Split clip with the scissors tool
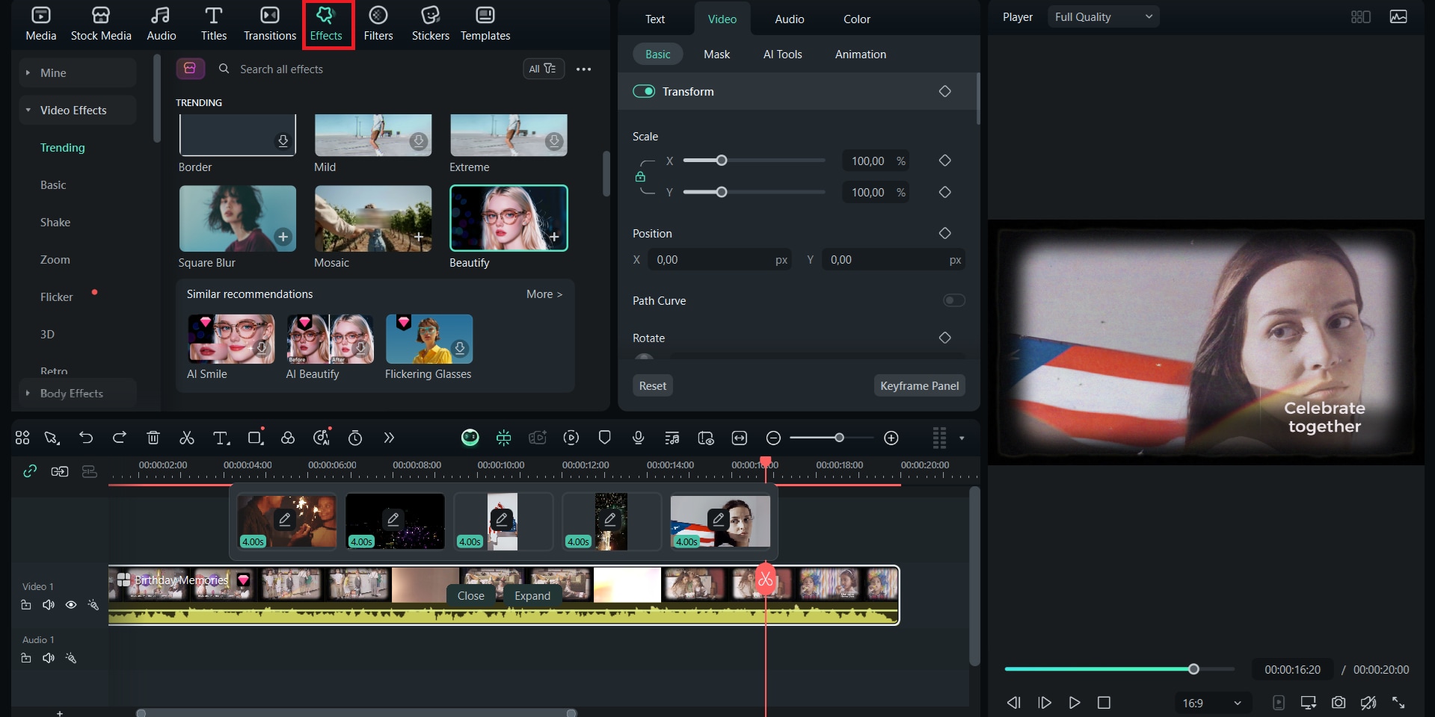 point(187,438)
